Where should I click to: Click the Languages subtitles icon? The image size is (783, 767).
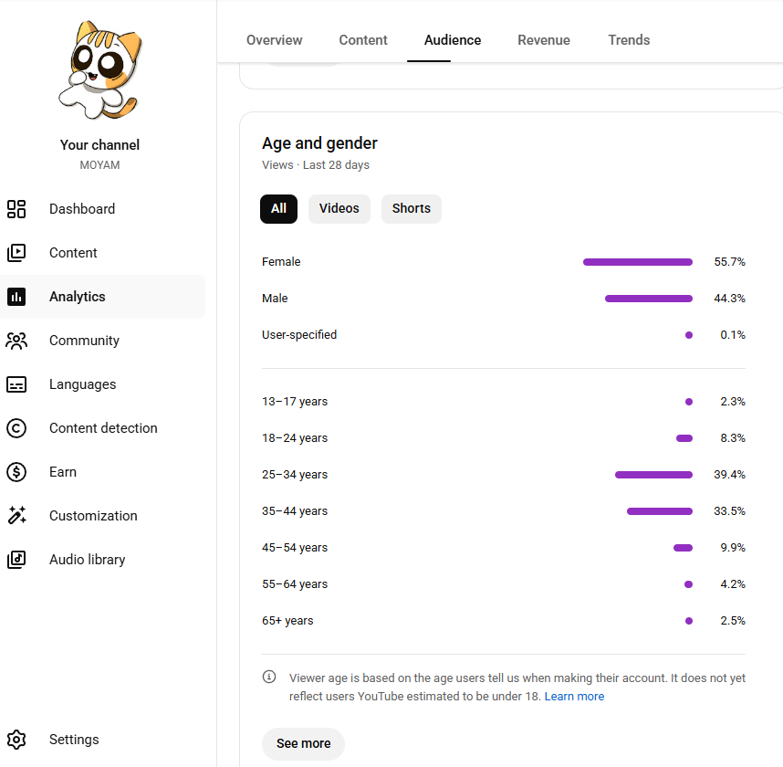click(16, 384)
